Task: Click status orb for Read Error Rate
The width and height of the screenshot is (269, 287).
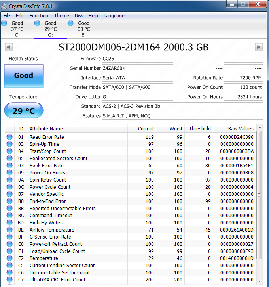Action: 9,137
